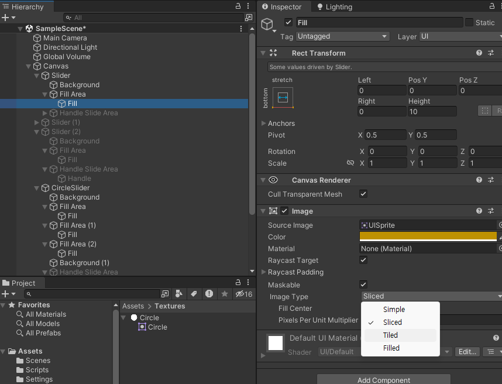Toggle Raycast Target checkbox
502x384 pixels.
tap(363, 260)
